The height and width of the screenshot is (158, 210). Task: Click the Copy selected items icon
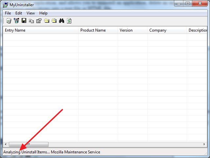pos(31,21)
